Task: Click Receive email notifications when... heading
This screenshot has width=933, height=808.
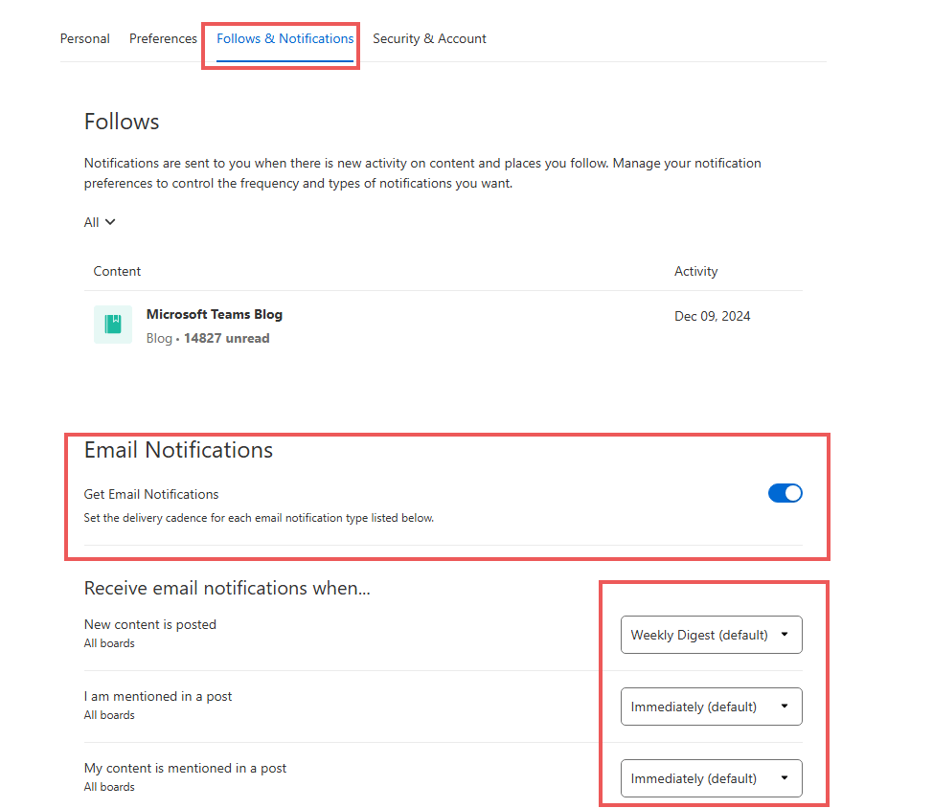Action: (227, 588)
